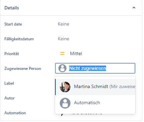144x122 pixels.
Task: Click the Priorität label
Action: 12,54
